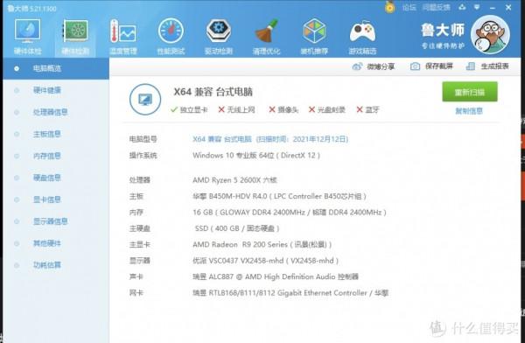Image resolution: width=525 pixels, height=343 pixels.
Task: Open 驱动检测 driver detection
Action: 219,37
